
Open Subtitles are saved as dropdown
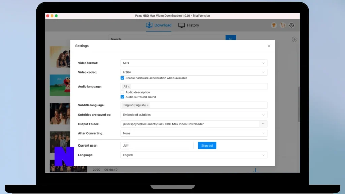(194, 115)
